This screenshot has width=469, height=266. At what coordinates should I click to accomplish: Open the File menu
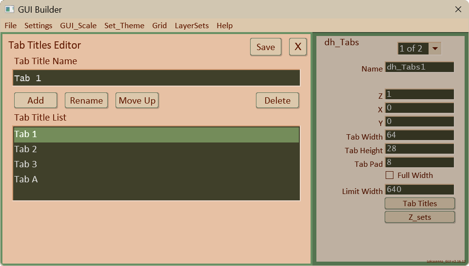tap(10, 26)
